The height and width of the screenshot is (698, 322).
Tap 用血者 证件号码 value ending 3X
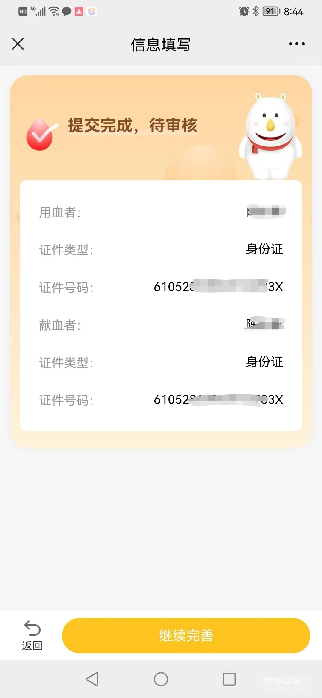point(218,287)
